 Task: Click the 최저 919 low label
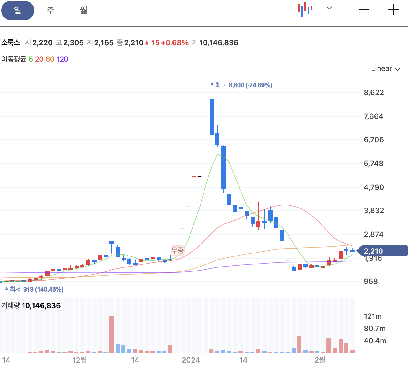coord(34,289)
